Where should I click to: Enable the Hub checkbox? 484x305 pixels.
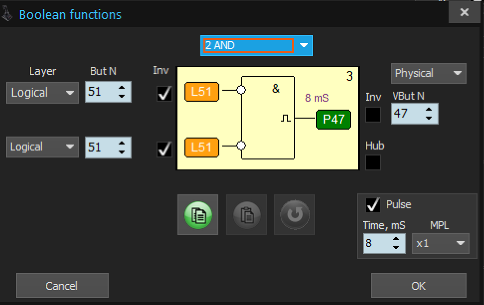pos(373,162)
